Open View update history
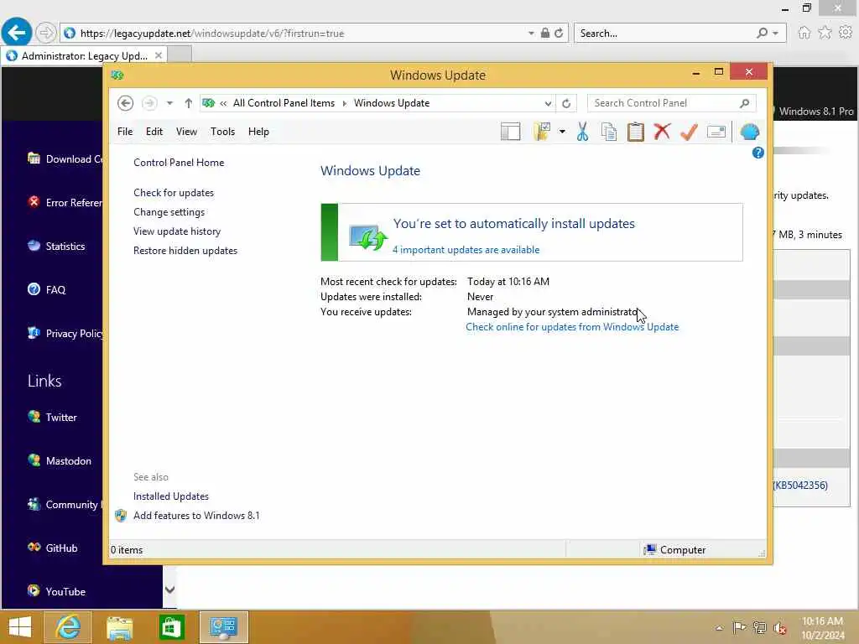Image resolution: width=859 pixels, height=644 pixels. [177, 231]
